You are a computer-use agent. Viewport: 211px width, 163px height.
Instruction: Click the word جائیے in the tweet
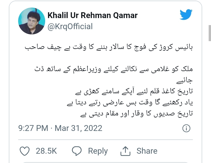pos(185,80)
